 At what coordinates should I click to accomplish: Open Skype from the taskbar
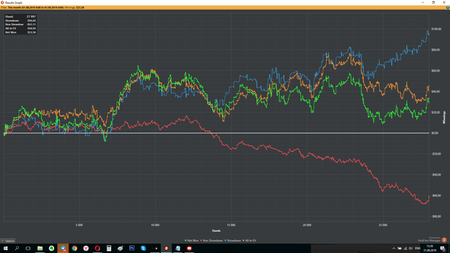click(x=143, y=249)
